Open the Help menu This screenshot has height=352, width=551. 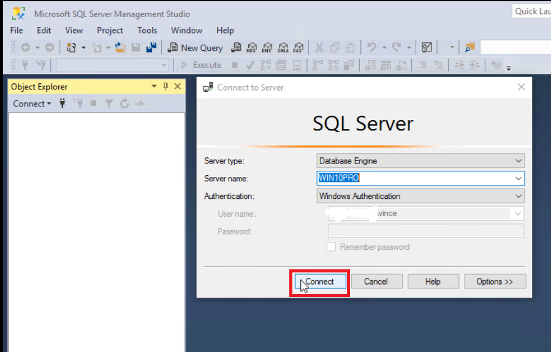225,31
